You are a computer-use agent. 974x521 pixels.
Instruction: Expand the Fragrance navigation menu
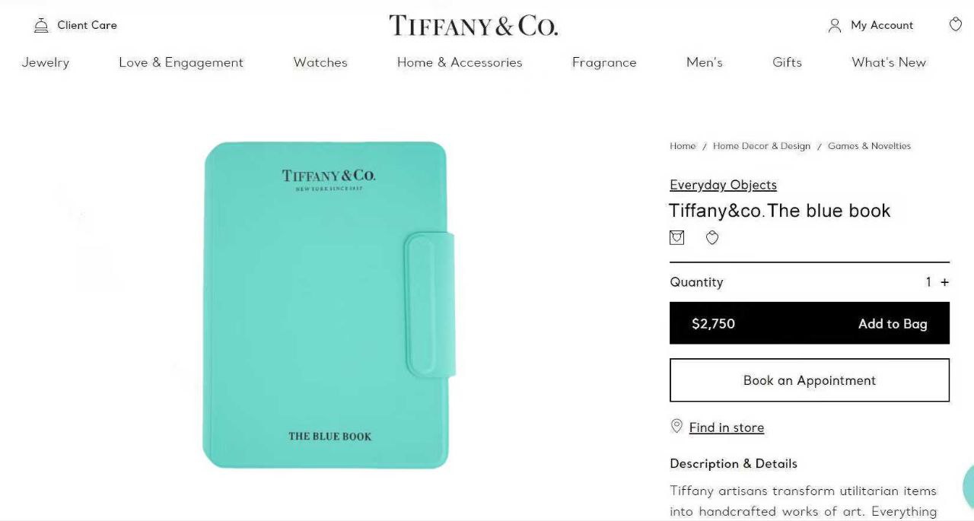[x=604, y=62]
